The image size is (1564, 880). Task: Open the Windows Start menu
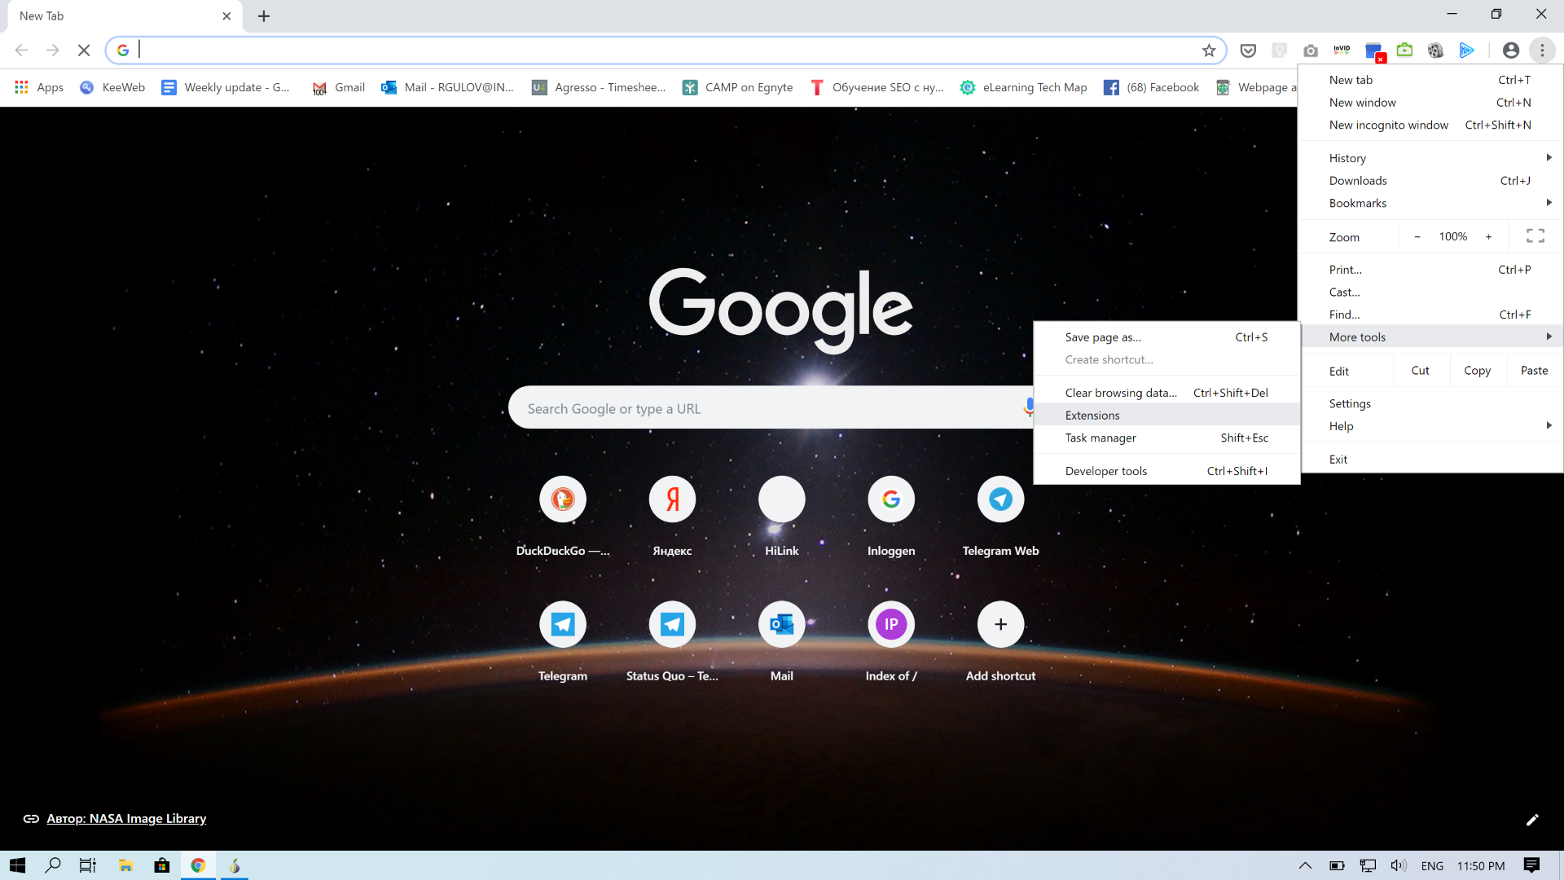[18, 865]
